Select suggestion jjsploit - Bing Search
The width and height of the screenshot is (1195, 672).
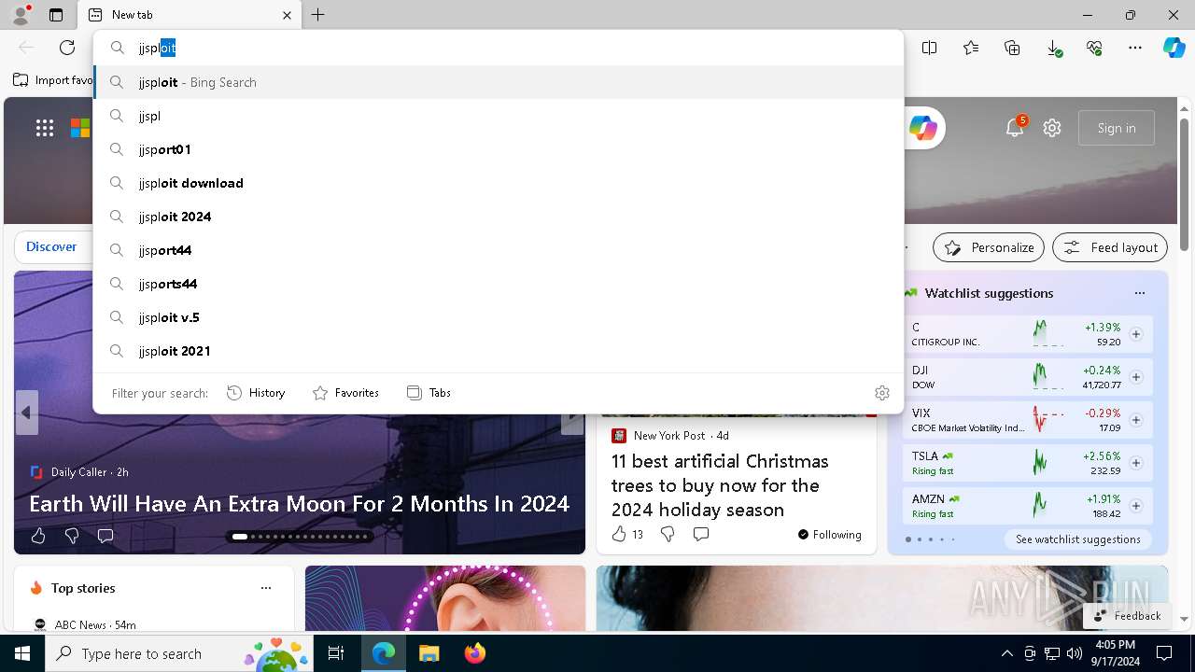tap(499, 82)
